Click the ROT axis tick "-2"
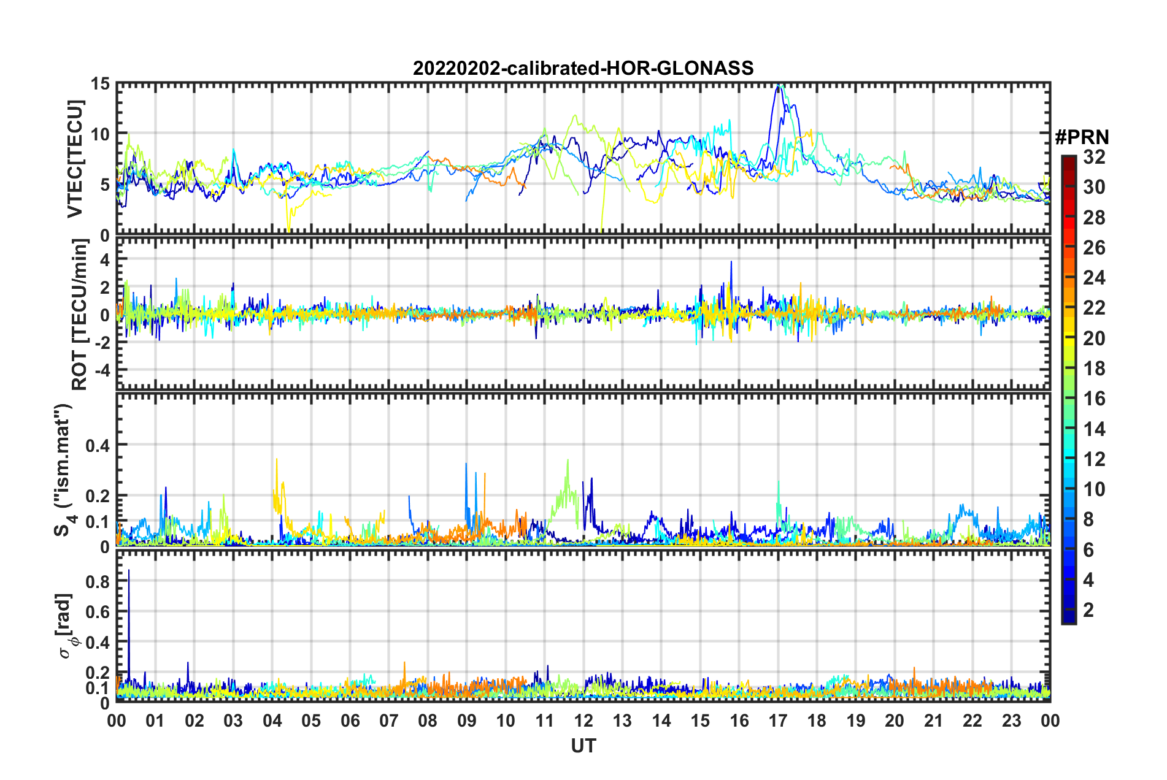This screenshot has height=780, width=1167. (102, 343)
